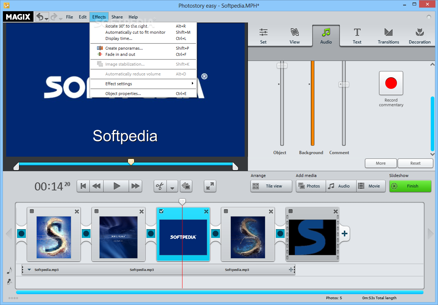Click the stacked photos icon button
Screen dimensions: 438x305
(x=186, y=186)
